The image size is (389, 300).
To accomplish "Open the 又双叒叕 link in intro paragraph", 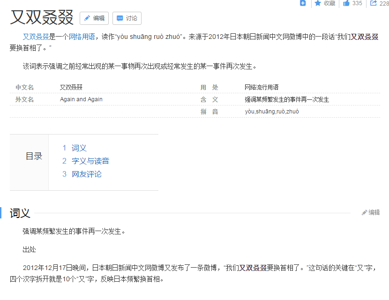I will [x=36, y=37].
